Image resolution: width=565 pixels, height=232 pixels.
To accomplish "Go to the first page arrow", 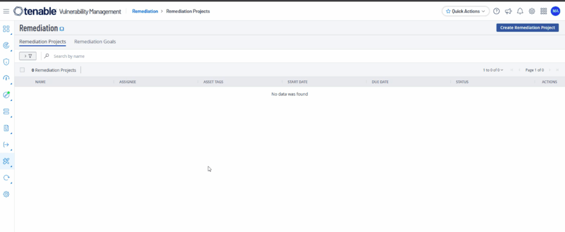I will [511, 70].
